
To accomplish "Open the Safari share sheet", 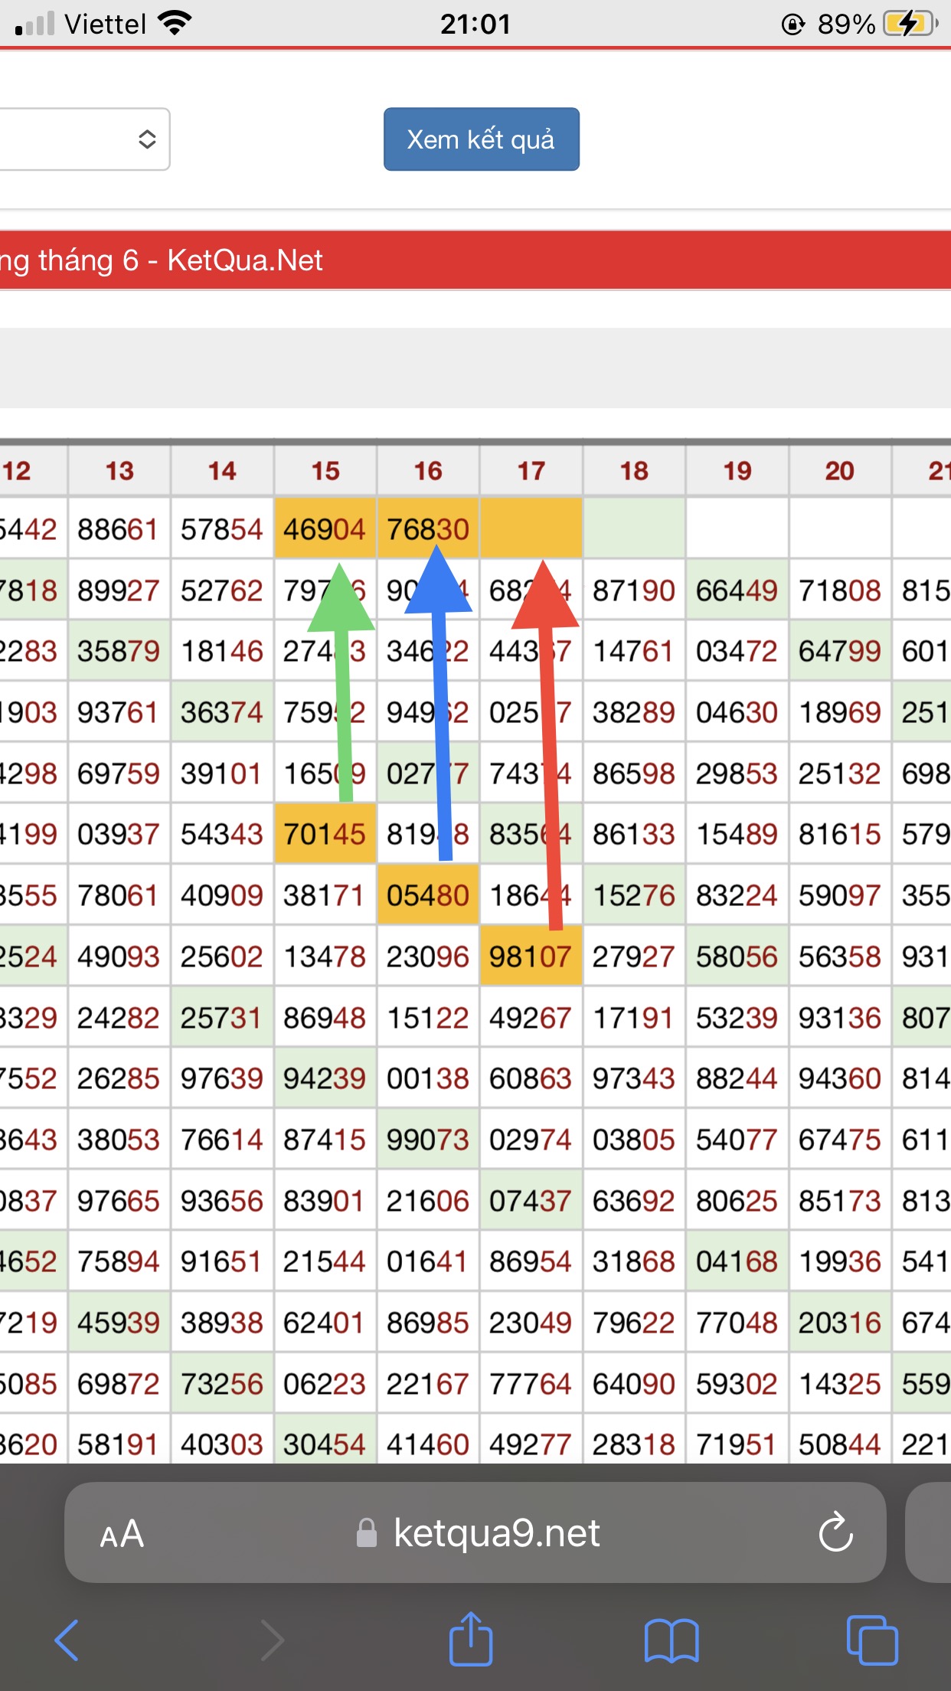I will [470, 1638].
